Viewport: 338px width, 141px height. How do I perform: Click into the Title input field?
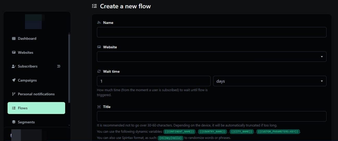tap(211, 116)
